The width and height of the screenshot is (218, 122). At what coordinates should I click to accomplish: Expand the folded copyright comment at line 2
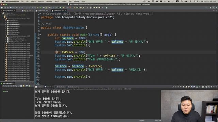40,14
